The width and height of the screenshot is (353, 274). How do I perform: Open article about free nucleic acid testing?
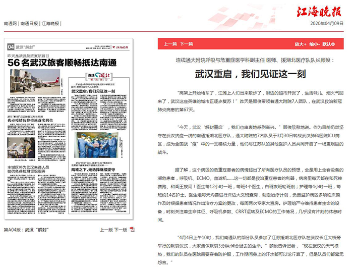(29, 170)
